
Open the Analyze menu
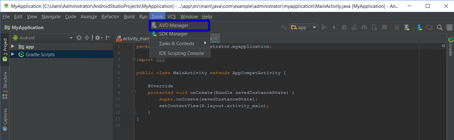(89, 17)
